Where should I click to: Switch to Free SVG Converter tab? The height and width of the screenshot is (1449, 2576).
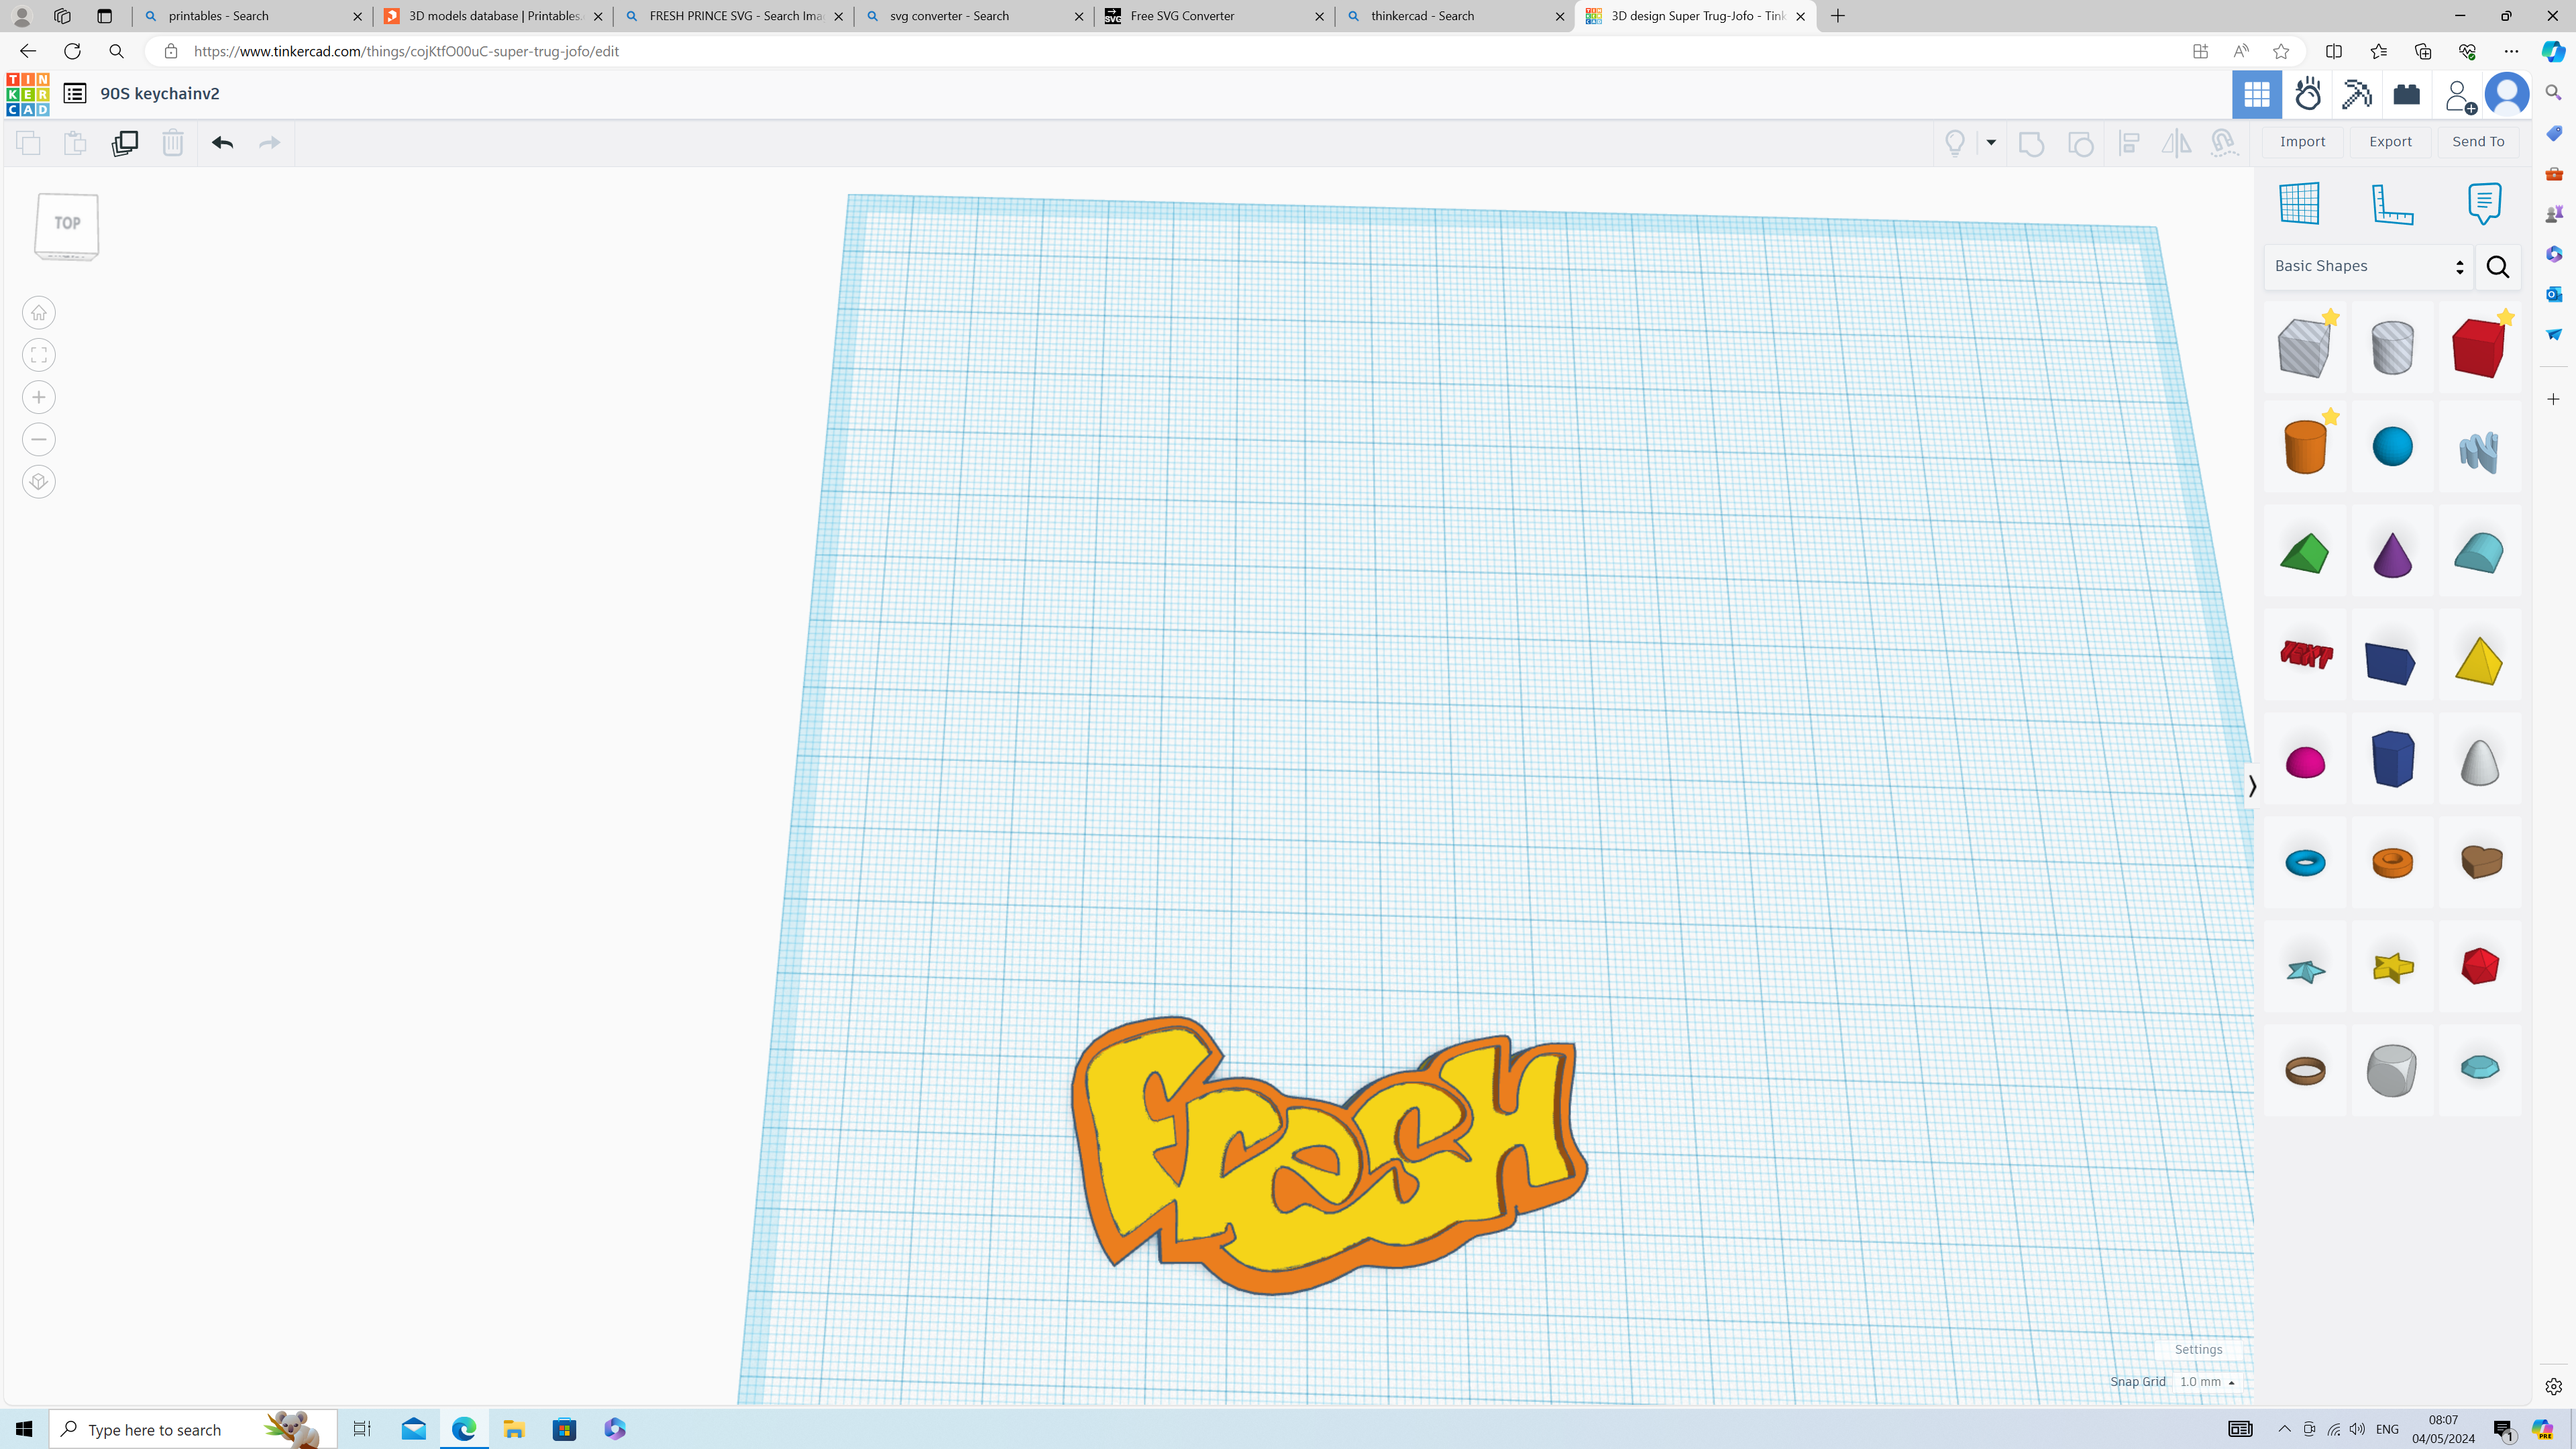[x=1214, y=16]
